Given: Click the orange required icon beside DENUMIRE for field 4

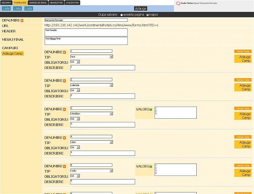Looking at the screenshot, I should 64,138.
